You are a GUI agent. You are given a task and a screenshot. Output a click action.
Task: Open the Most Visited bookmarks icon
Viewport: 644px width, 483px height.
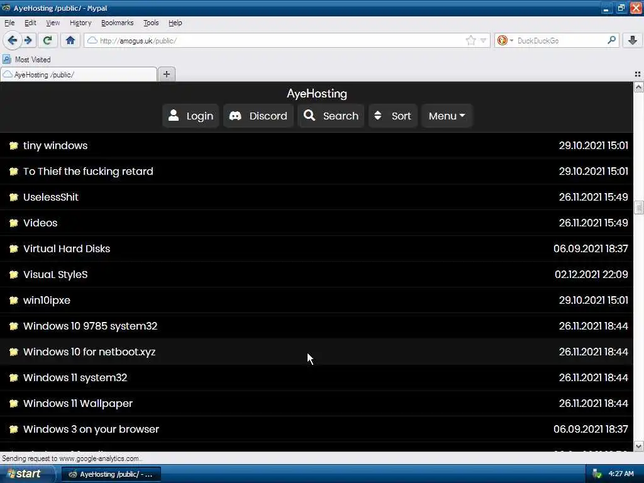point(6,60)
